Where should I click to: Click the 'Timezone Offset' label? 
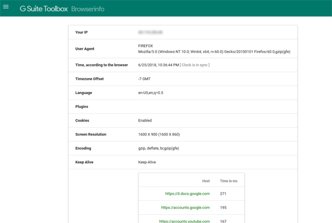coord(90,79)
